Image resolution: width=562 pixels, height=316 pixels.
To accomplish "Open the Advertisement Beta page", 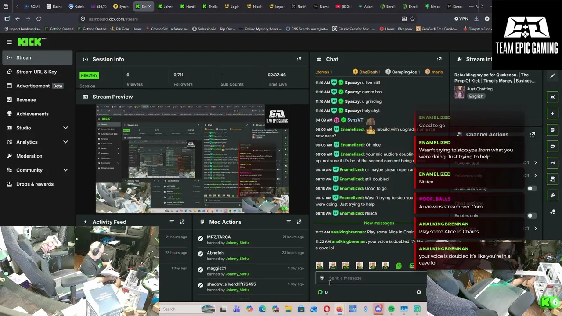I will (x=37, y=86).
